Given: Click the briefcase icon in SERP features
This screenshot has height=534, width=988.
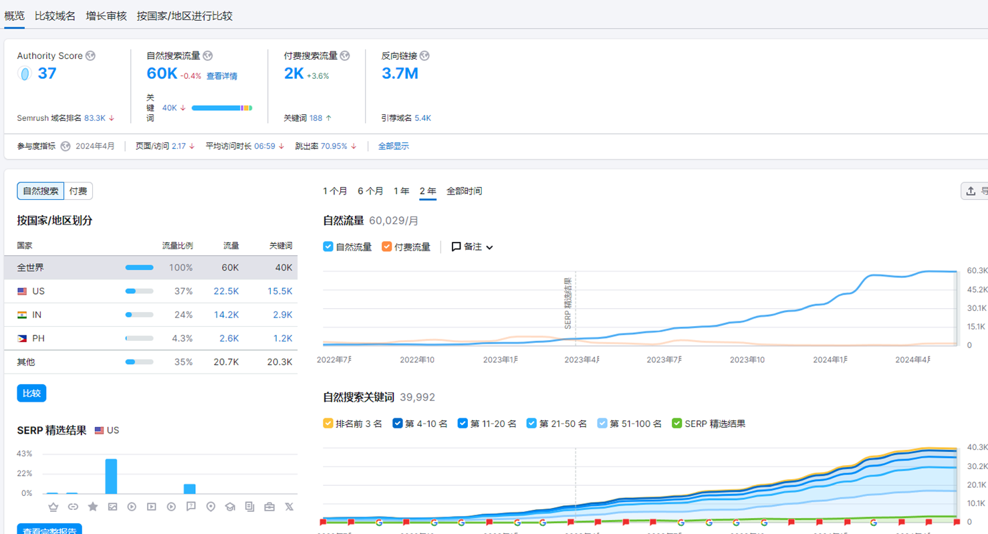Looking at the screenshot, I should 269,507.
